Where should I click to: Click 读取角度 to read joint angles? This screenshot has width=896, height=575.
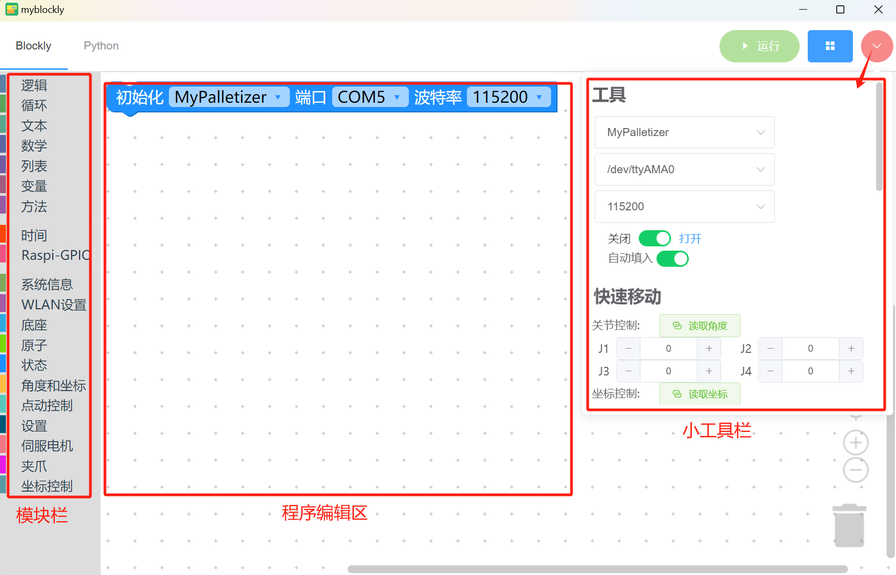(700, 325)
